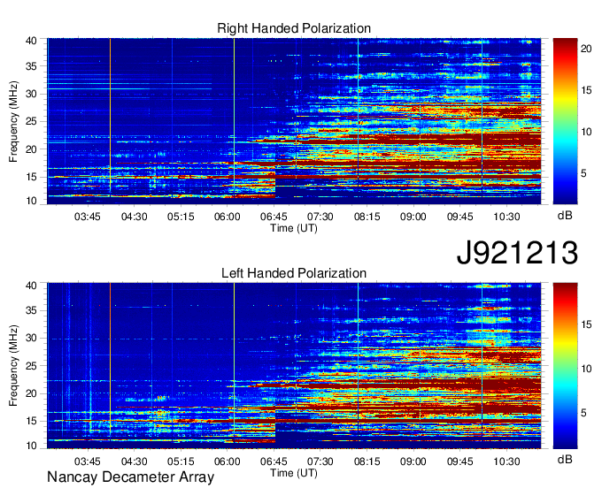Click the 'Nancay Decameter Array' caption
This screenshot has height=488, width=602.
coord(130,477)
